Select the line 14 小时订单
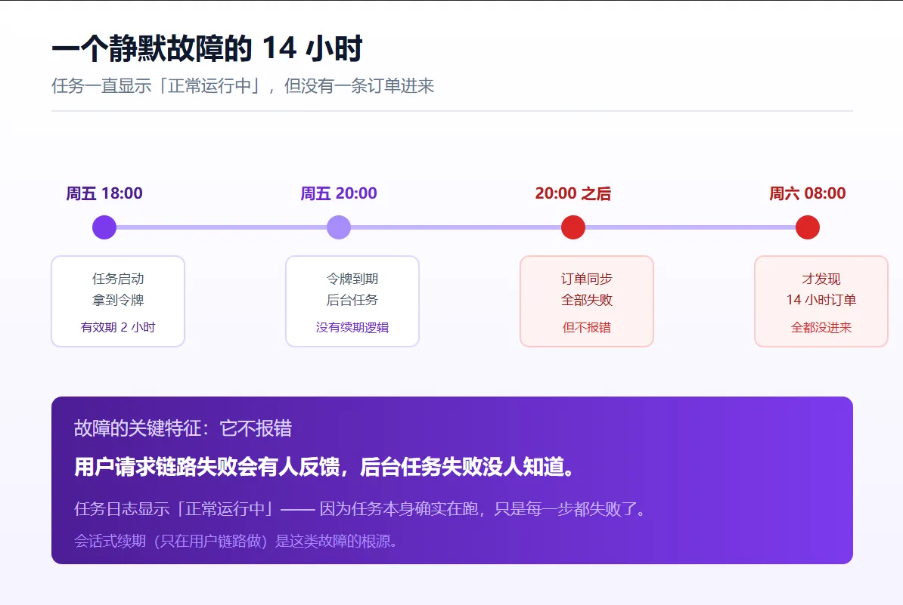 pyautogui.click(x=821, y=300)
